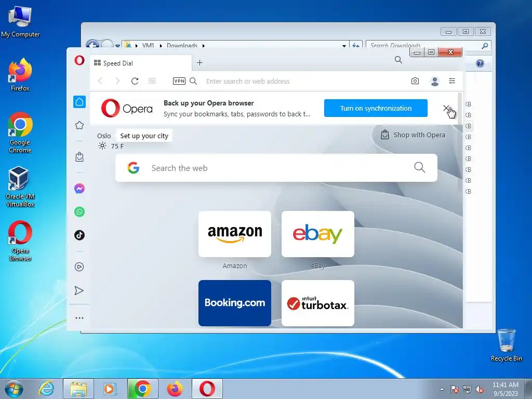The image size is (532, 399).
Task: Click the 75 F temperature reading
Action: click(117, 146)
